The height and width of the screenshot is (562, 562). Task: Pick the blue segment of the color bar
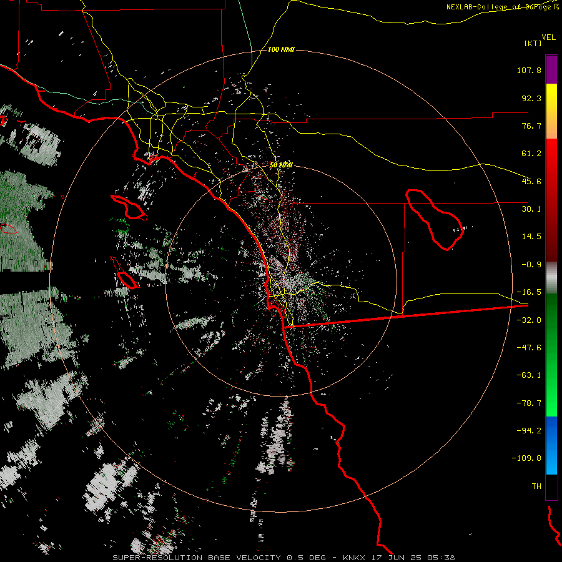[x=551, y=445]
